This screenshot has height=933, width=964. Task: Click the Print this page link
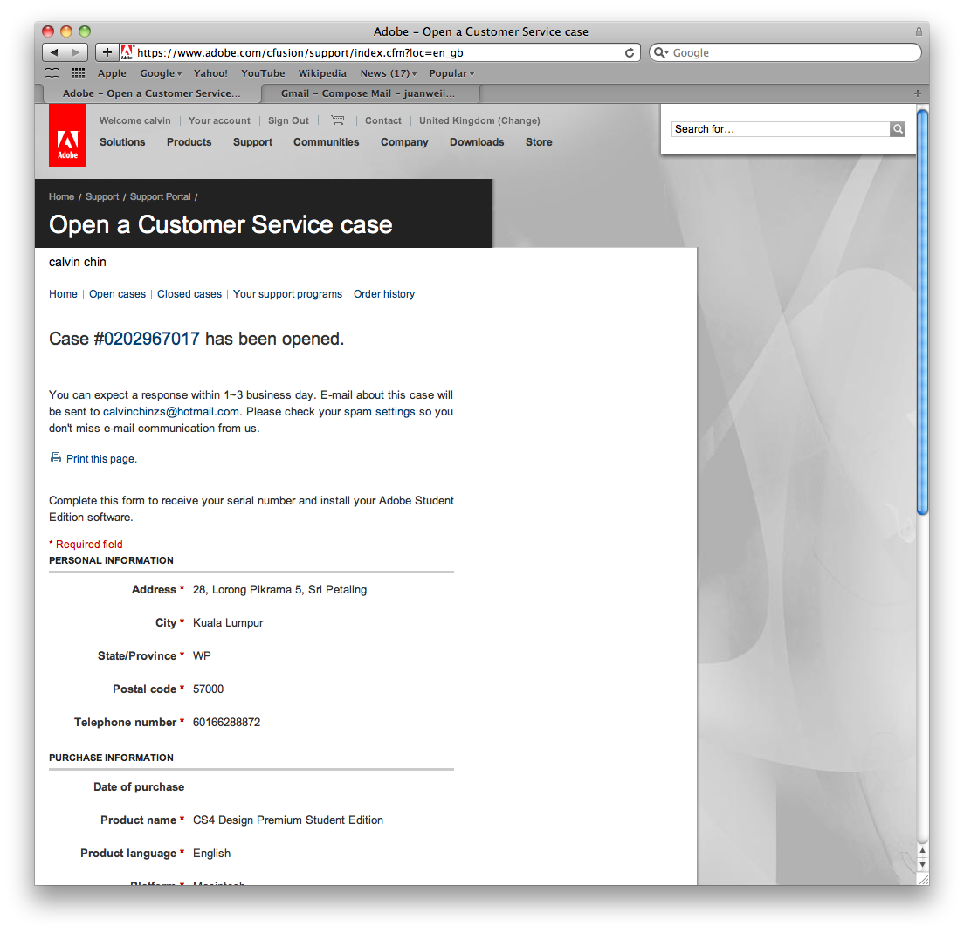(101, 458)
